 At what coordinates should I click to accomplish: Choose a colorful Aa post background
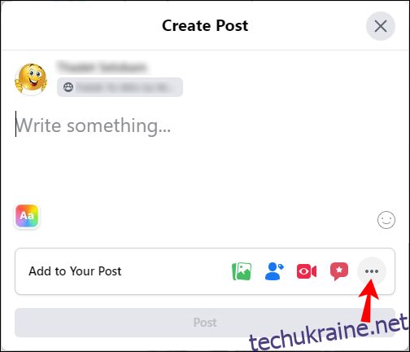(27, 216)
